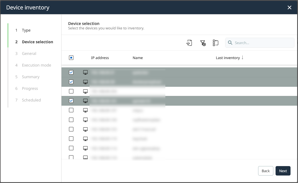The width and height of the screenshot is (298, 183).
Task: Uncheck the first device row checkbox
Action: 71,72
